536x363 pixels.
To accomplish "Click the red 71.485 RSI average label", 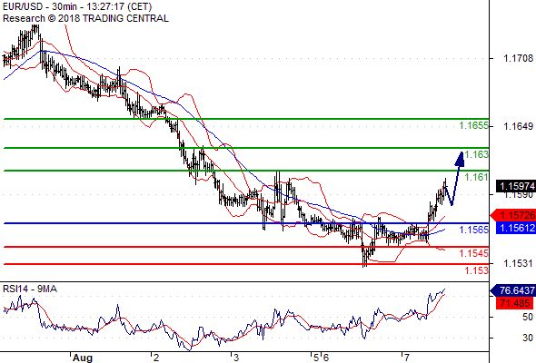I will (x=516, y=303).
